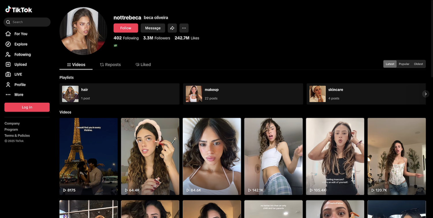Click the "1 post" text
This screenshot has height=218, width=433.
[x=85, y=98]
